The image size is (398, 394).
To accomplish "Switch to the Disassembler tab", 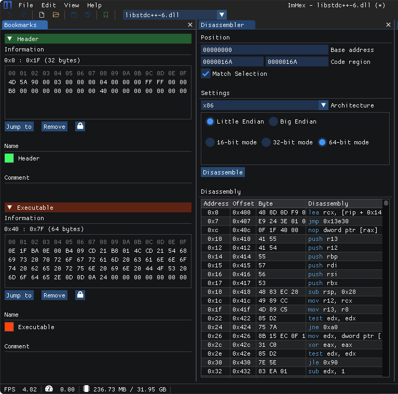I will (x=222, y=25).
